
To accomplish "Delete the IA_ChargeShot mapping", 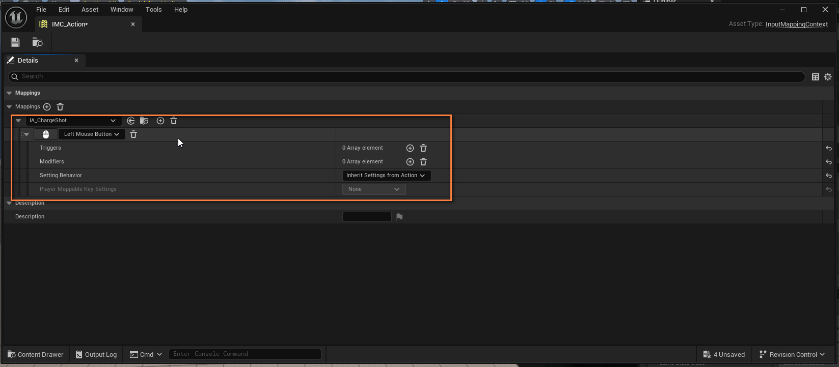I will [x=174, y=121].
